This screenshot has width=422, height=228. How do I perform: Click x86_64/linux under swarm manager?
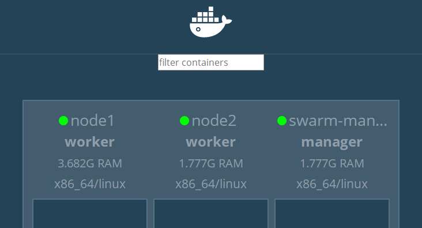click(x=332, y=184)
